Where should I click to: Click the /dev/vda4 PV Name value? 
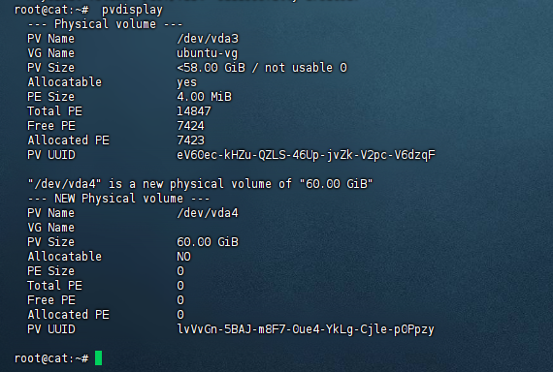208,213
